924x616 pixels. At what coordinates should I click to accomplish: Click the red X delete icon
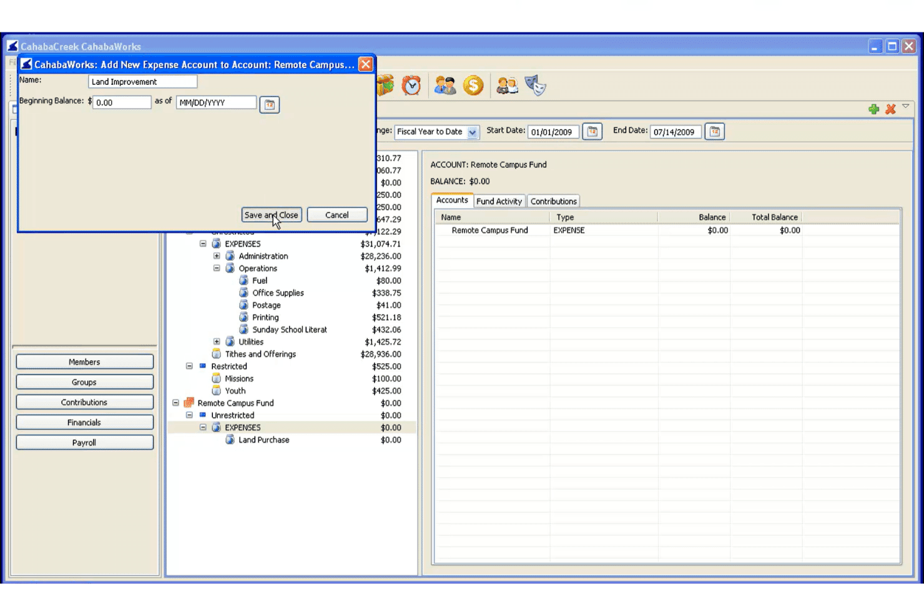(891, 109)
